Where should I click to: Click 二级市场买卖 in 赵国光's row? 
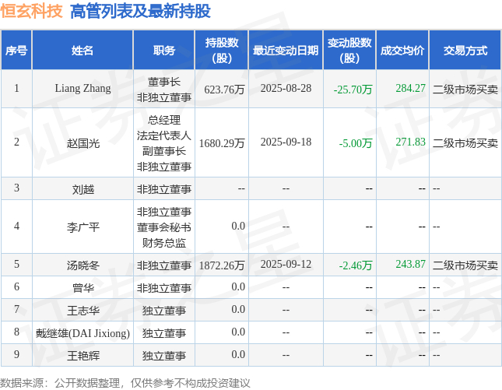pyautogui.click(x=465, y=143)
